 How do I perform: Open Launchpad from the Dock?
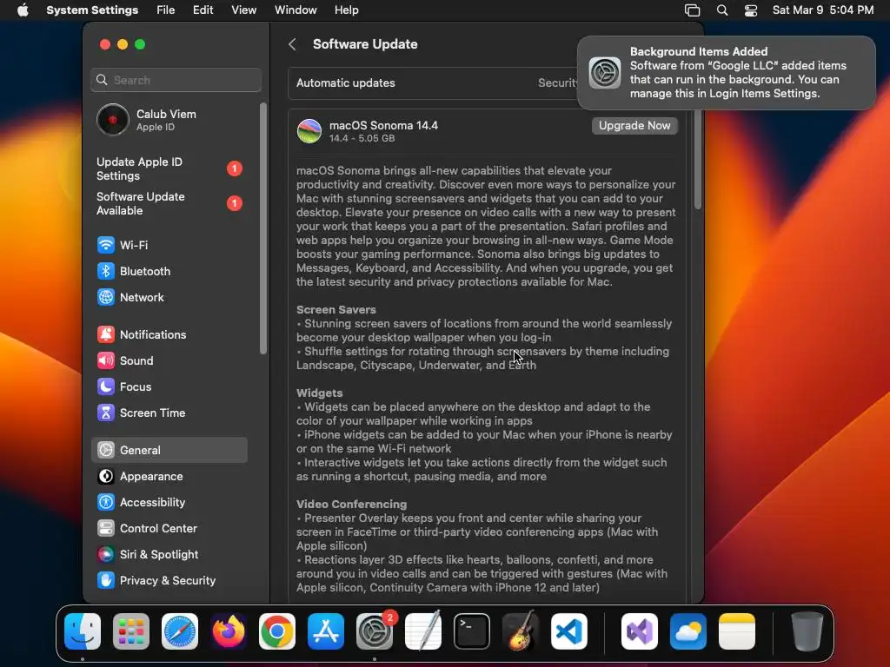point(131,631)
